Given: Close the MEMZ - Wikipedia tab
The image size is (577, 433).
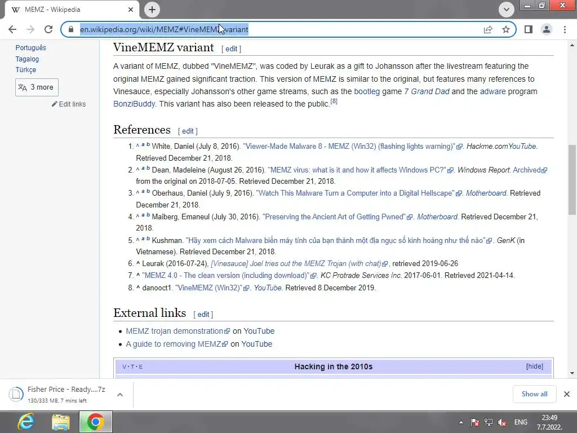Looking at the screenshot, I should pos(131,10).
